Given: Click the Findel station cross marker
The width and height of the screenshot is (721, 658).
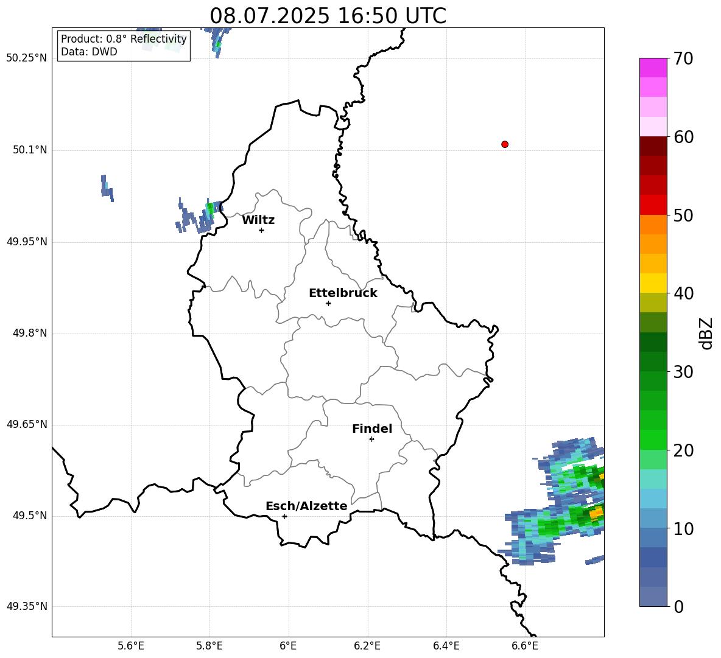Looking at the screenshot, I should (371, 439).
